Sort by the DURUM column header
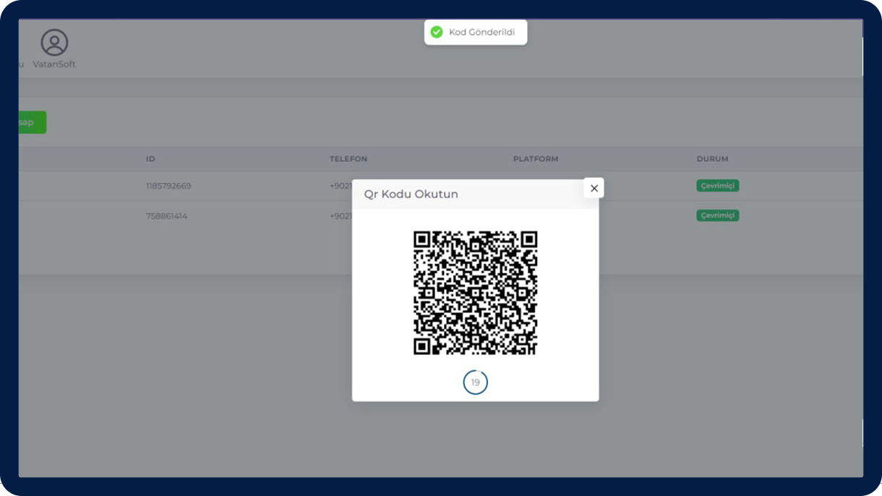This screenshot has width=882, height=496. click(712, 159)
